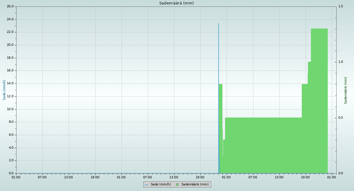Click the leftmost 01:00 time label
This screenshot has height=191, width=354.
(16, 177)
